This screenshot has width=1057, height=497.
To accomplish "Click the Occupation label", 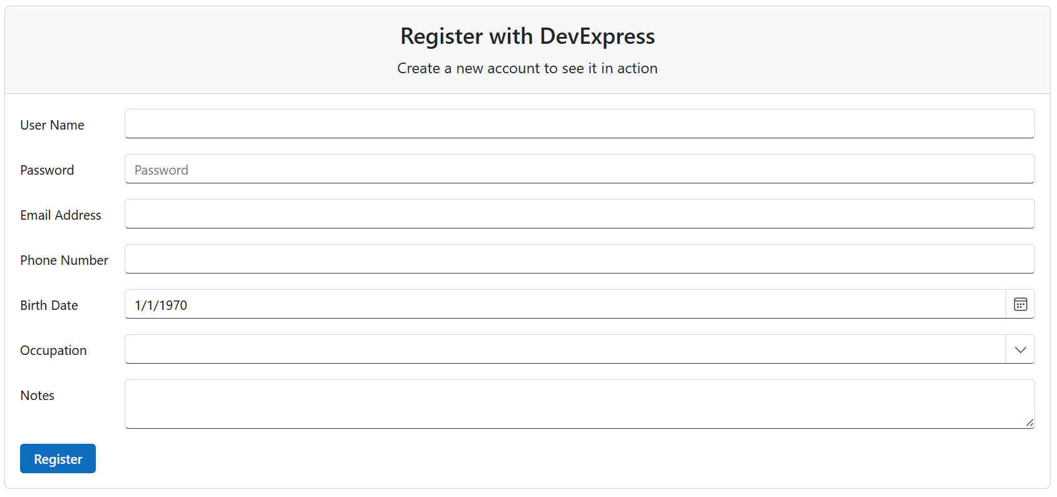I will pyautogui.click(x=53, y=351).
